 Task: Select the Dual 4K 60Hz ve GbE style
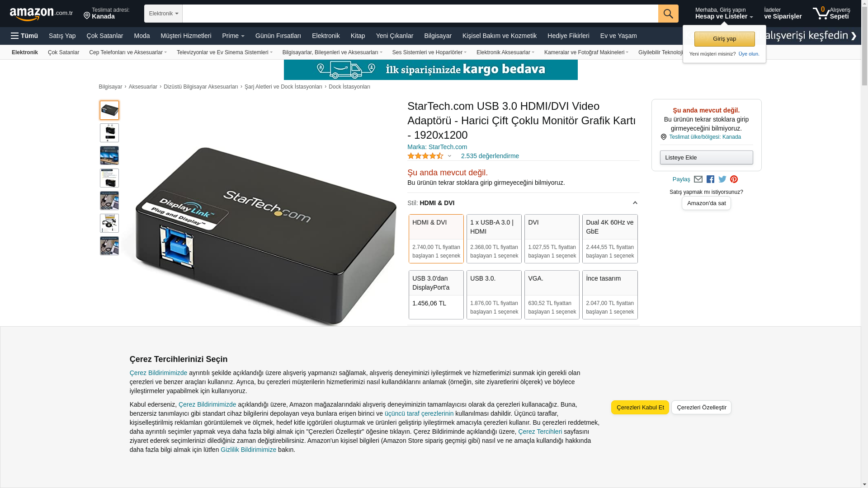[x=610, y=239]
